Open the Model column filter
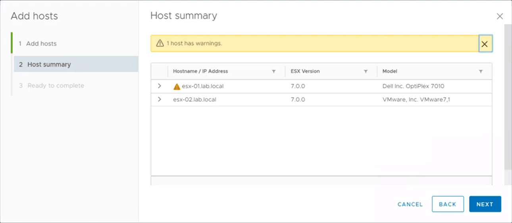The width and height of the screenshot is (512, 223). (481, 71)
